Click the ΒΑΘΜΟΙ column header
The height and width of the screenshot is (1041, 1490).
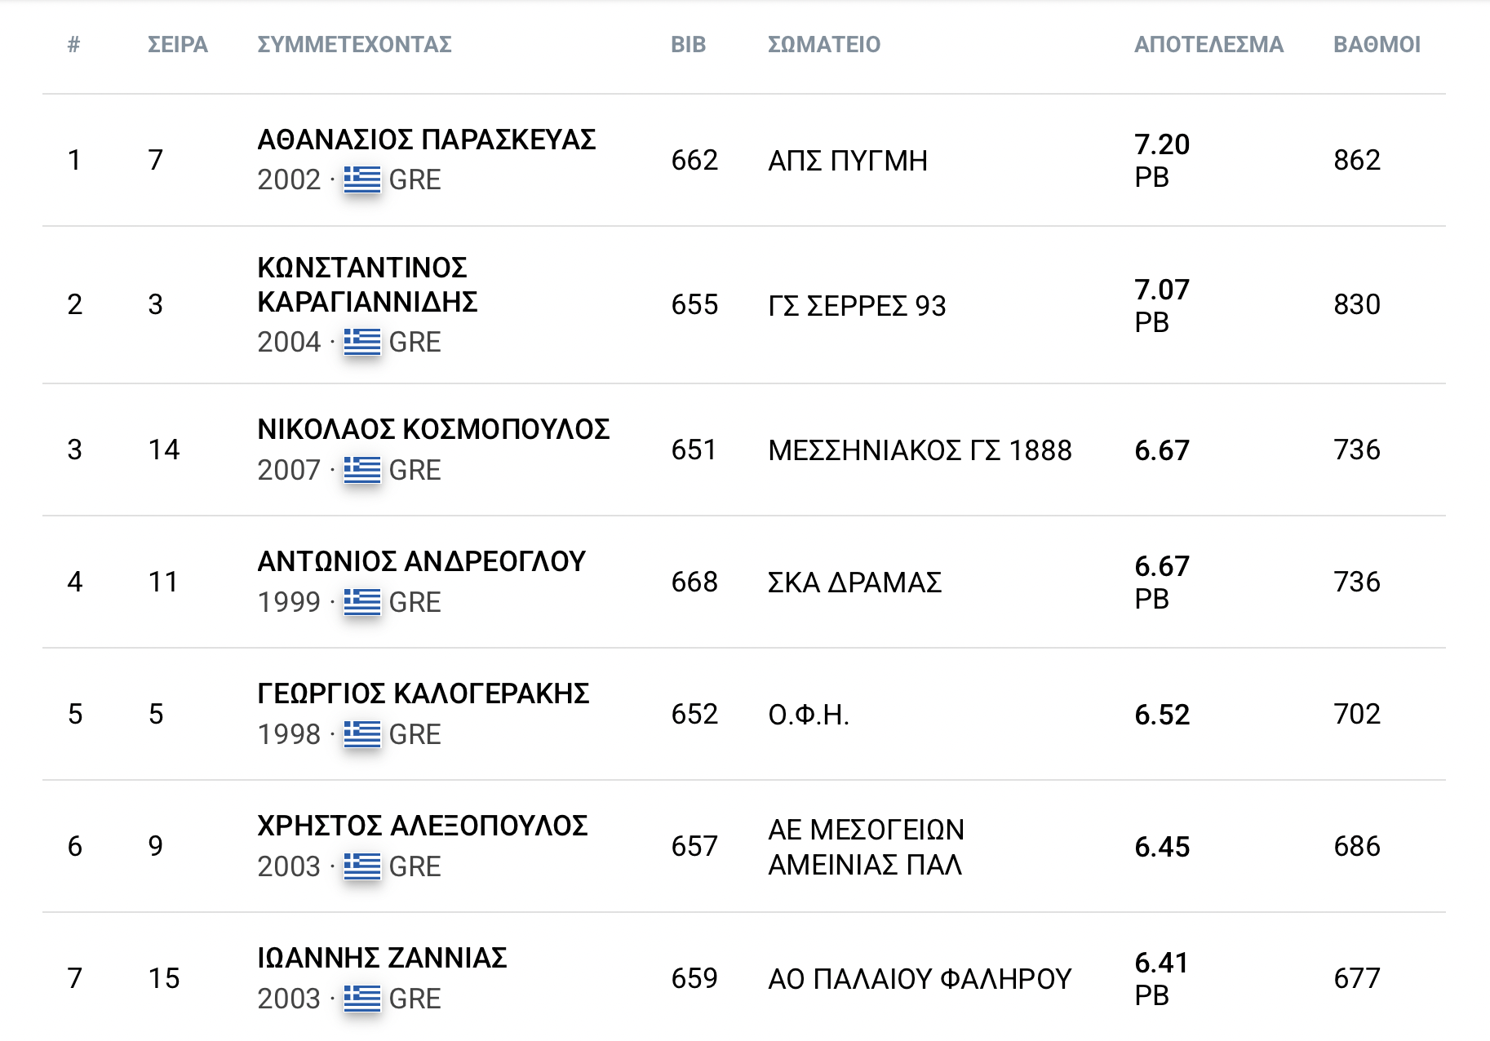point(1377,45)
